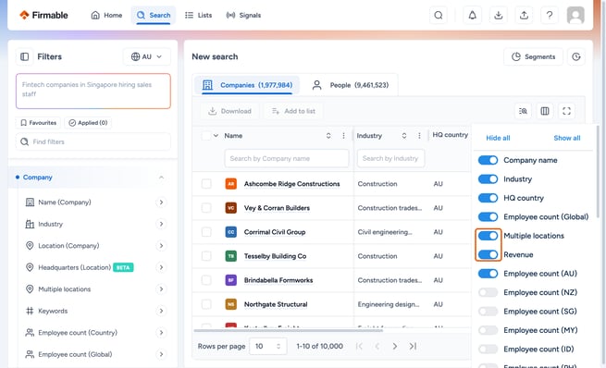Show Favourites filters
Image resolution: width=606 pixels, height=368 pixels.
point(38,123)
